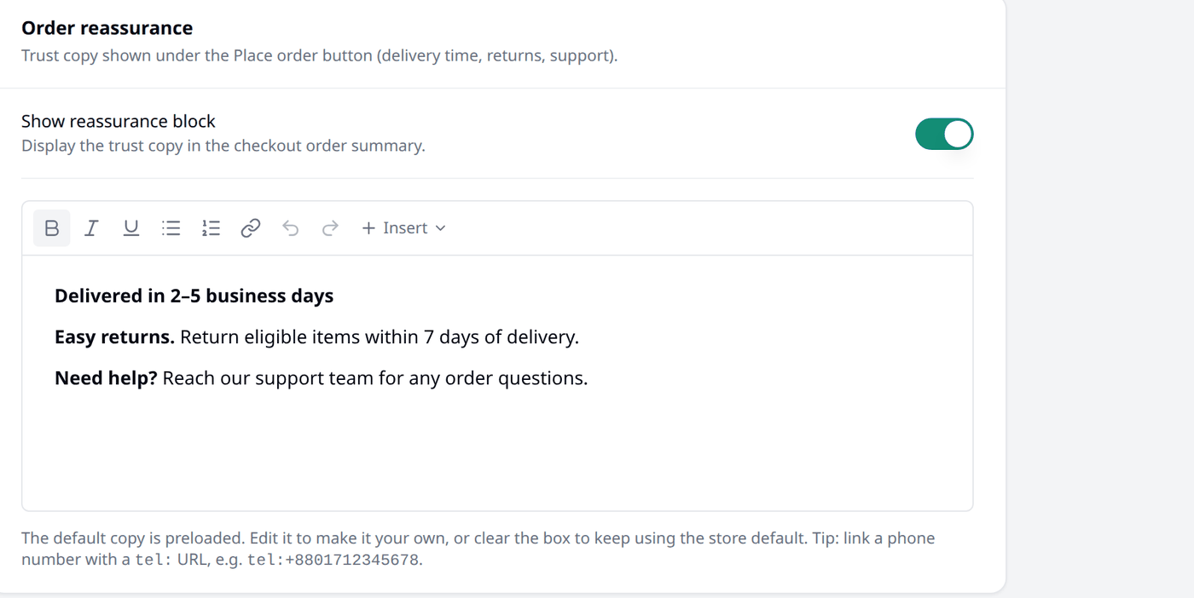
Task: Click the Show reassurance block label
Action: click(119, 121)
